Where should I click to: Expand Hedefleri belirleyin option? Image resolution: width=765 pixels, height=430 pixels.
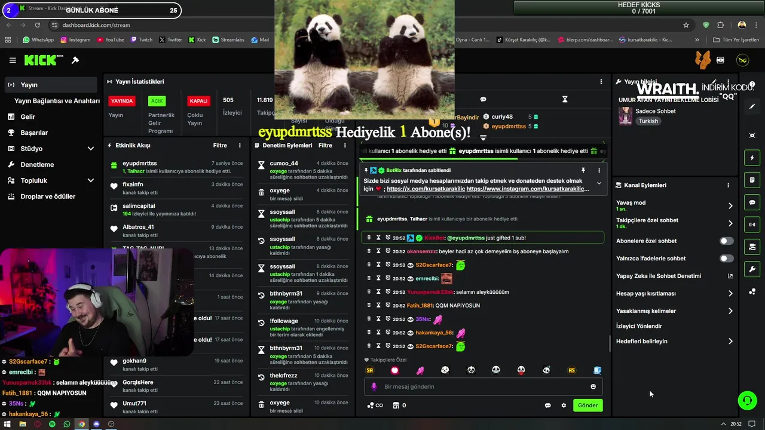click(730, 342)
